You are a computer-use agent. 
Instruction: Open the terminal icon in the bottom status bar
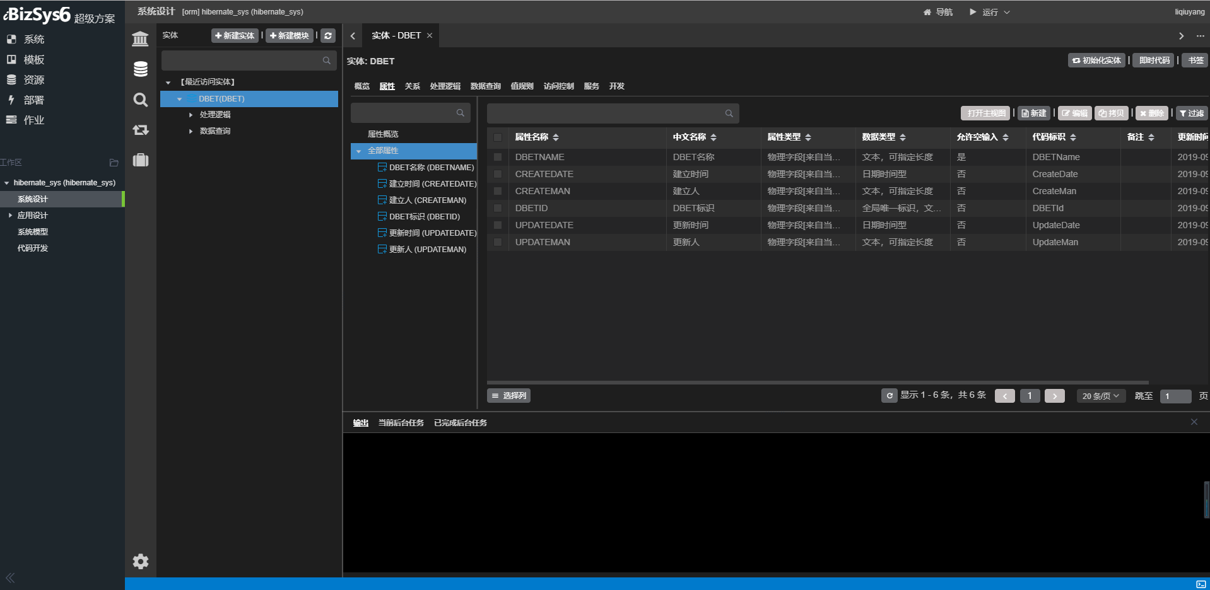[x=1201, y=584]
